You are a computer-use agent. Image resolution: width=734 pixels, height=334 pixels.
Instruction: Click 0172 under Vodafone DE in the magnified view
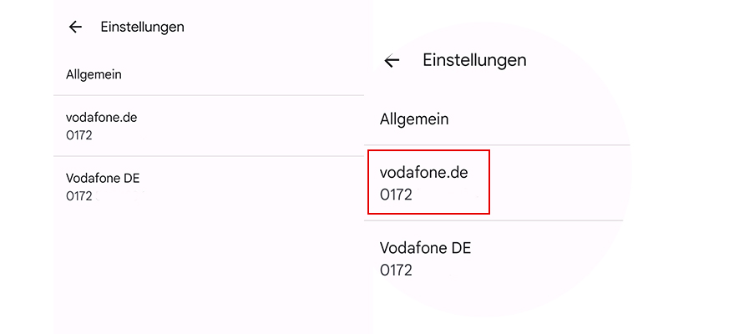pyautogui.click(x=396, y=270)
